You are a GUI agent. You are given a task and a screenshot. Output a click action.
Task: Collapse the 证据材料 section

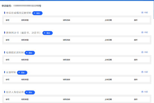pyautogui.click(x=145, y=72)
